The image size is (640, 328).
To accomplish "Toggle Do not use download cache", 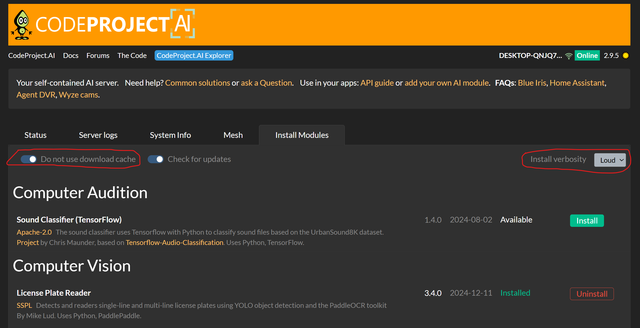I will [29, 159].
